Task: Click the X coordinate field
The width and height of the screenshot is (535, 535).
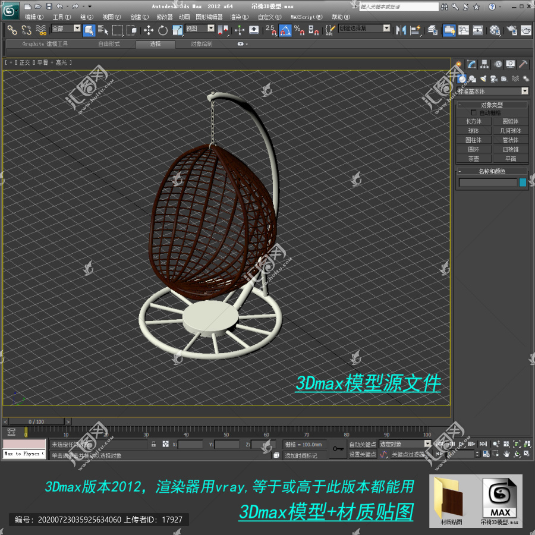Action: click(190, 444)
